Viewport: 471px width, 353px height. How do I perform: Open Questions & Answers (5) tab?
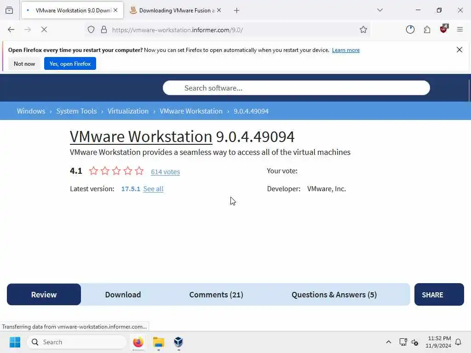(x=334, y=295)
